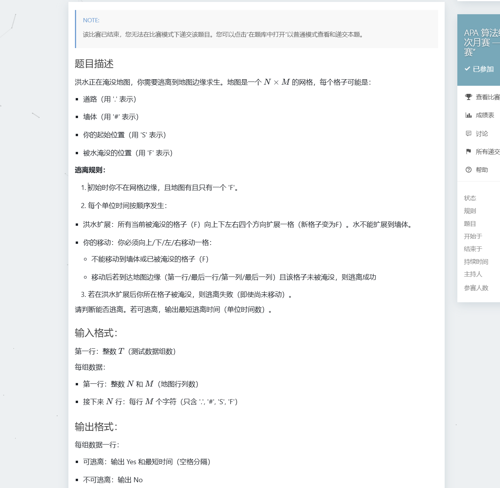The image size is (500, 488).
Task: Click the 逃离规则 bold heading
Action: pyautogui.click(x=90, y=170)
